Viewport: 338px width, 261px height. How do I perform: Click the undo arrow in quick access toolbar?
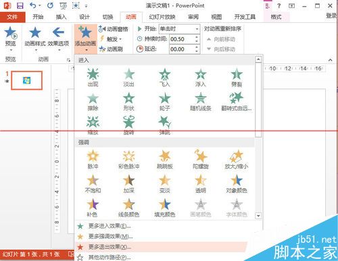[x=33, y=5]
